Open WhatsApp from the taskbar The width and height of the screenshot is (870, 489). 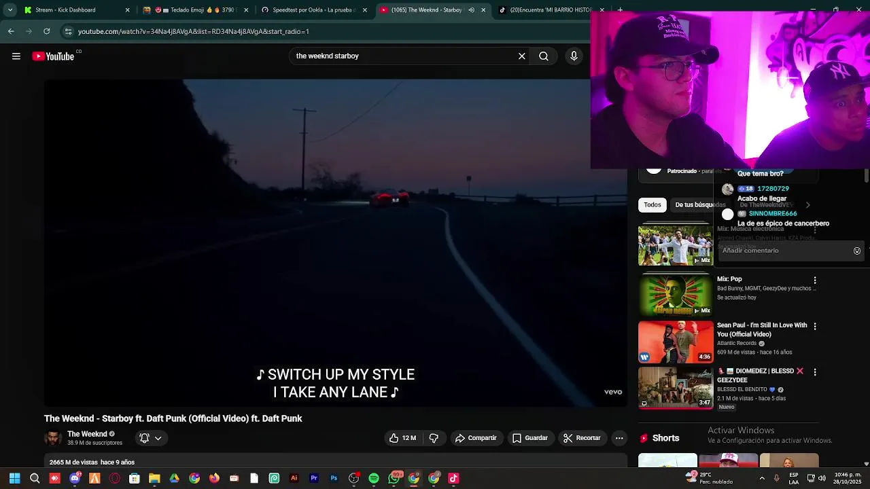394,478
